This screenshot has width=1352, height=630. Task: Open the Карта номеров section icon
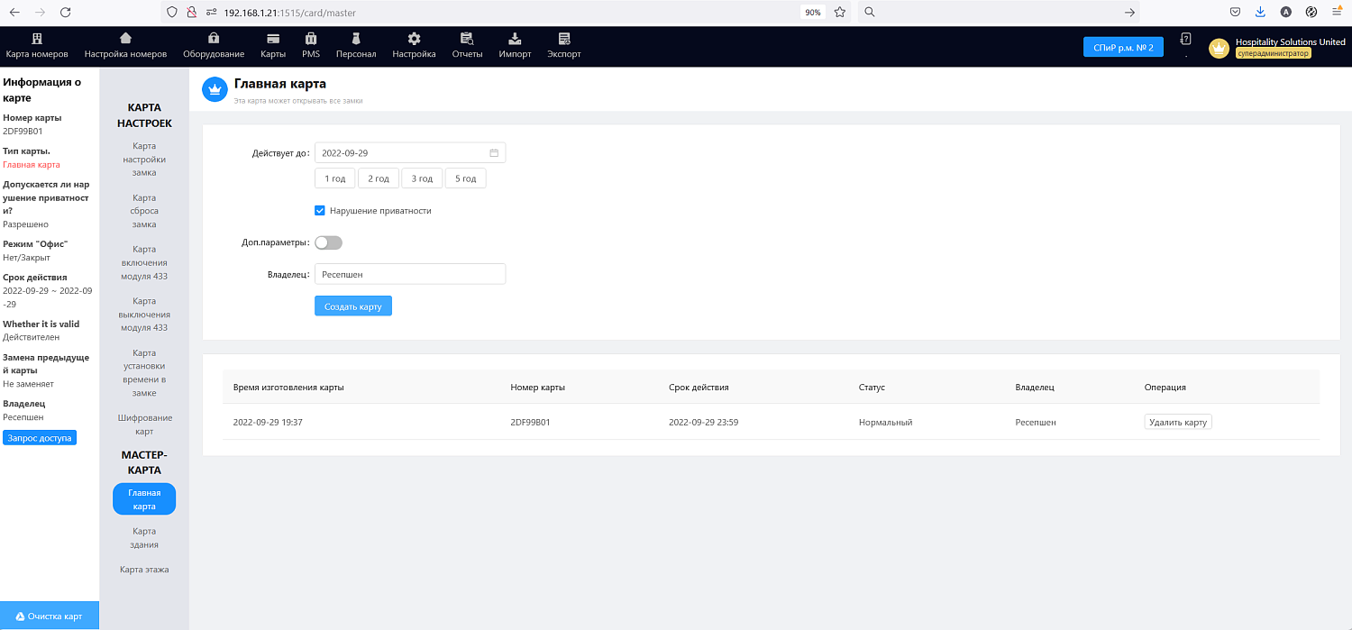pos(37,39)
